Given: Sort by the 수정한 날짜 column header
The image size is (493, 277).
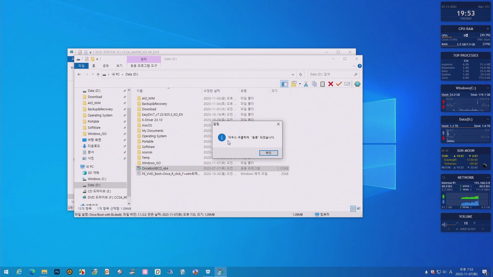Looking at the screenshot, I should pos(212,91).
